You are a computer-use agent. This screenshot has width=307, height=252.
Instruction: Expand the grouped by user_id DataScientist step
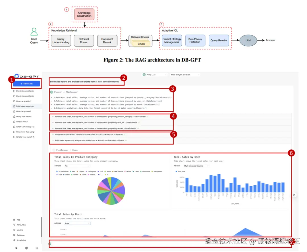coord(96,122)
